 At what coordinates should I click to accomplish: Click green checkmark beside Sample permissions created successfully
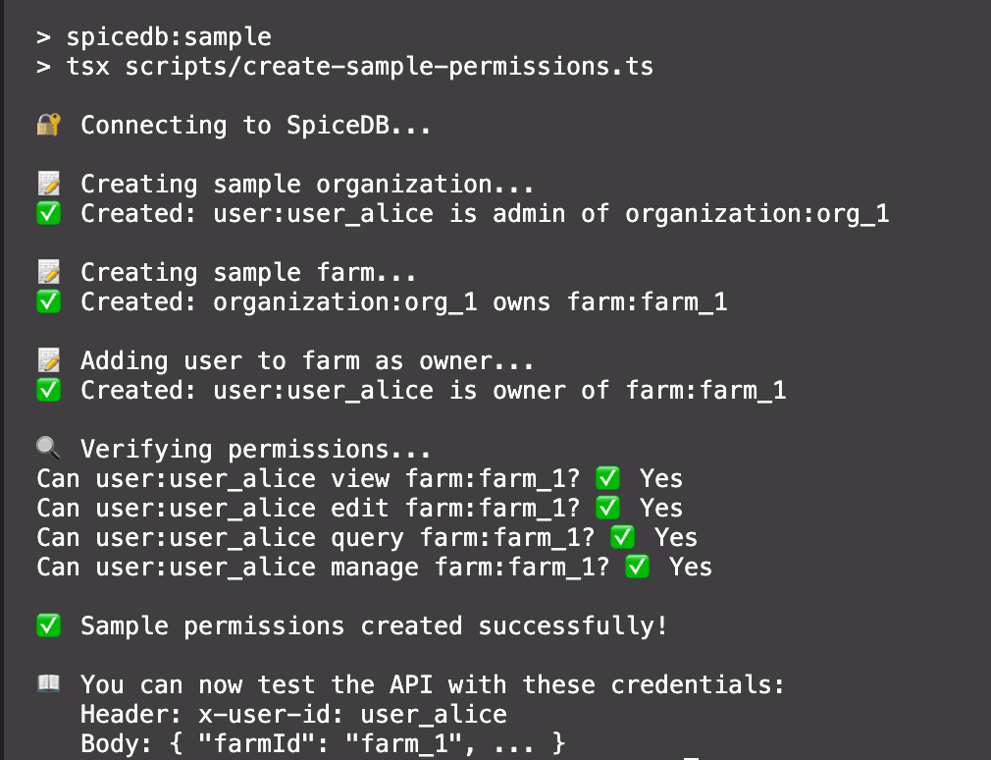coord(49,625)
